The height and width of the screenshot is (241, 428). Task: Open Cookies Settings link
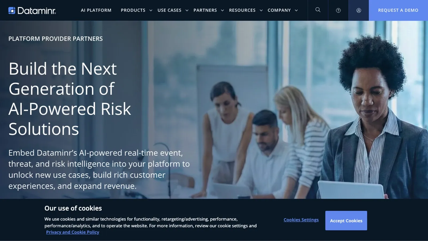click(x=301, y=220)
